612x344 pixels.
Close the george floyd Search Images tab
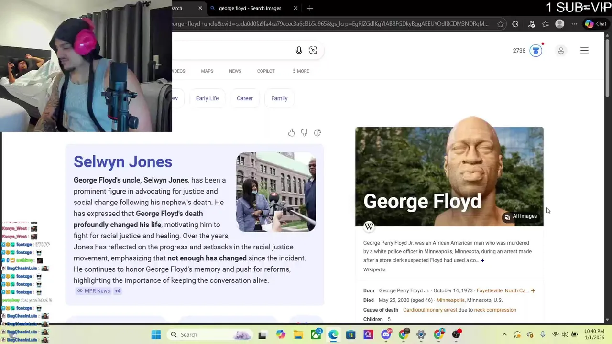(x=295, y=8)
